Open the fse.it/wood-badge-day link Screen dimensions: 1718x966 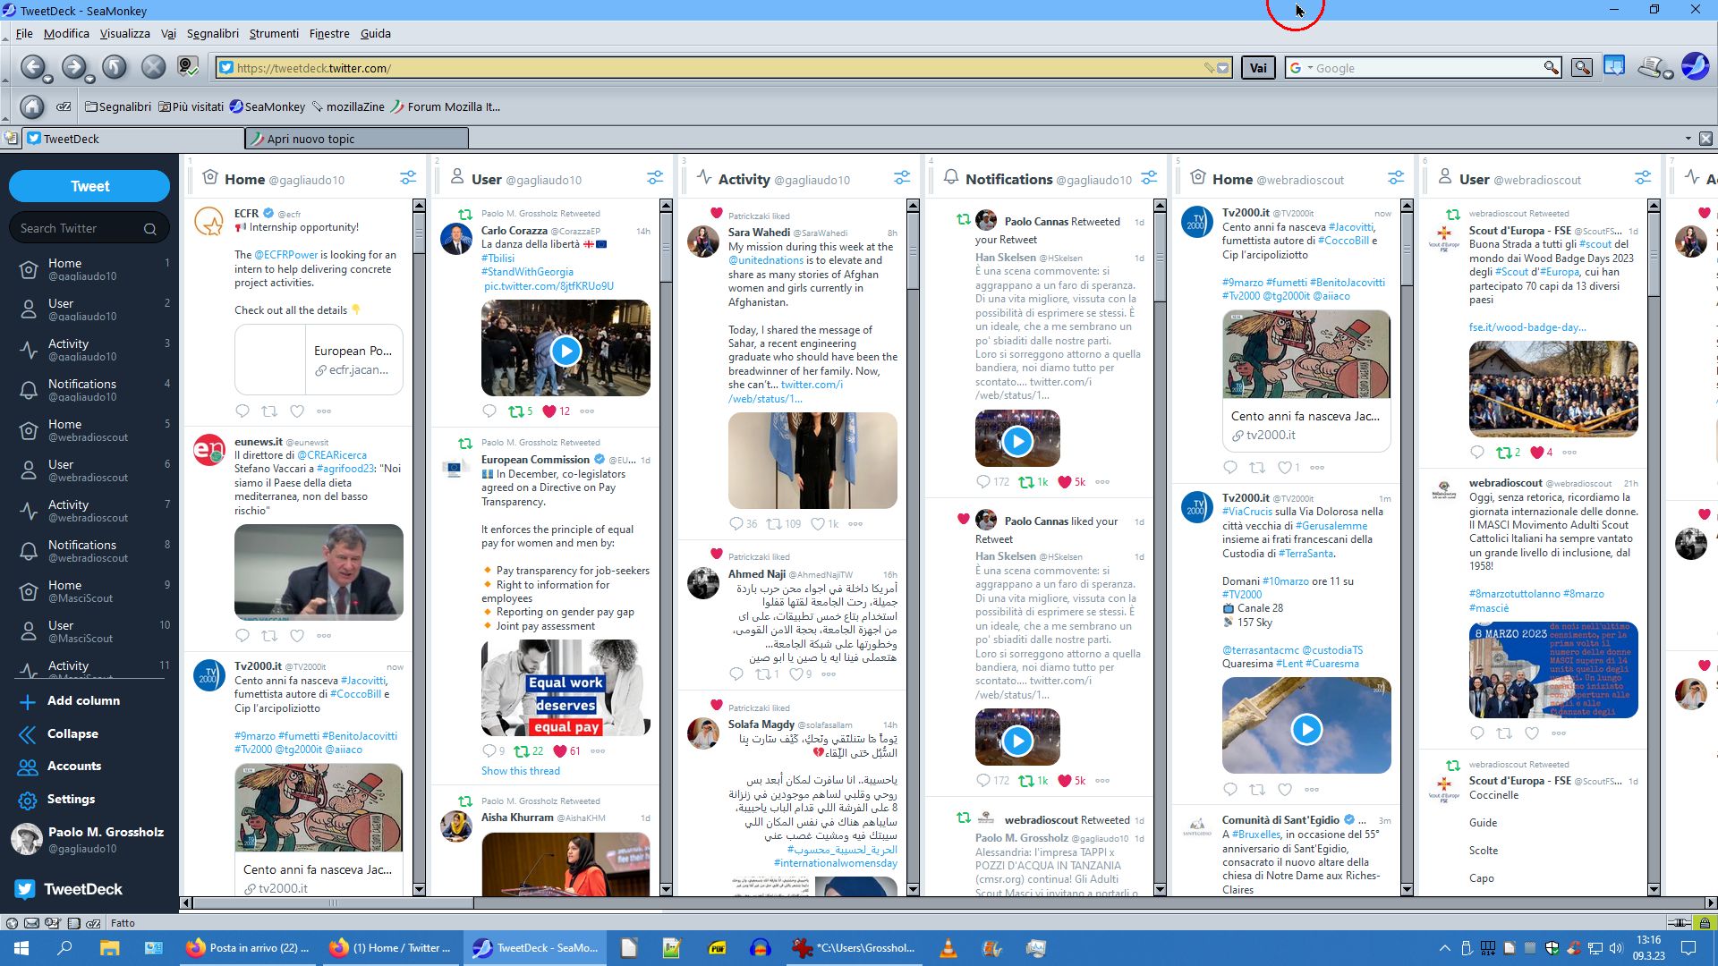1527,327
